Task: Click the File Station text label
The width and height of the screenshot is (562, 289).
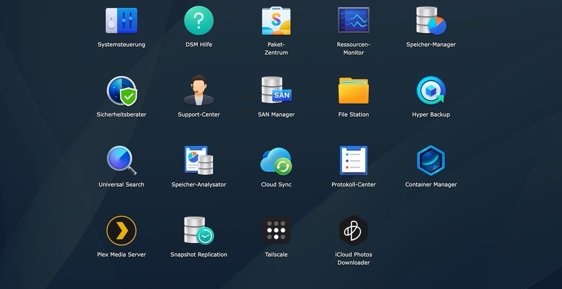Action: pos(354,114)
